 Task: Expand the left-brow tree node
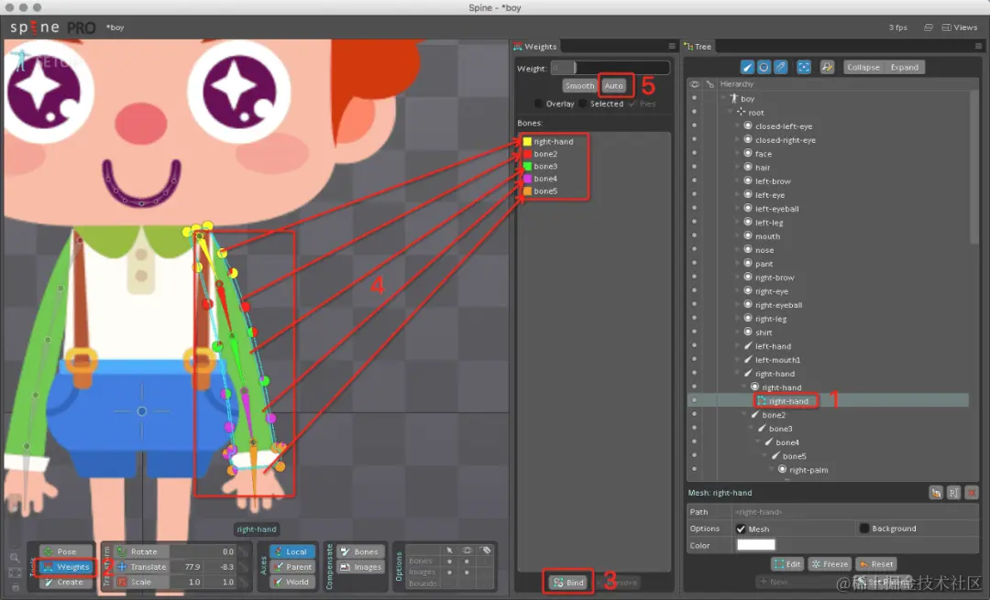(737, 181)
